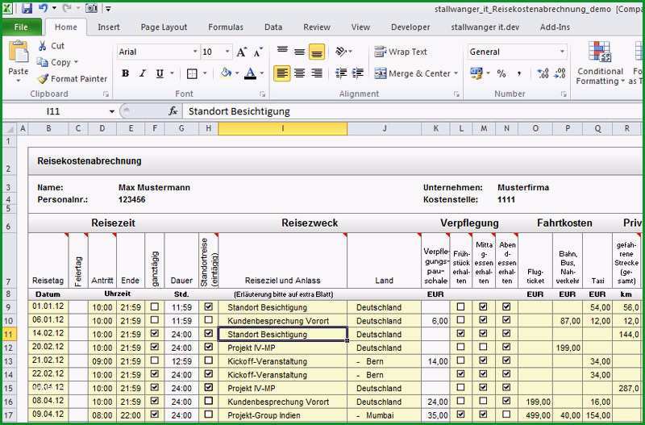Toggle Standortreise checkbox in 21.02.12 row

(x=209, y=360)
